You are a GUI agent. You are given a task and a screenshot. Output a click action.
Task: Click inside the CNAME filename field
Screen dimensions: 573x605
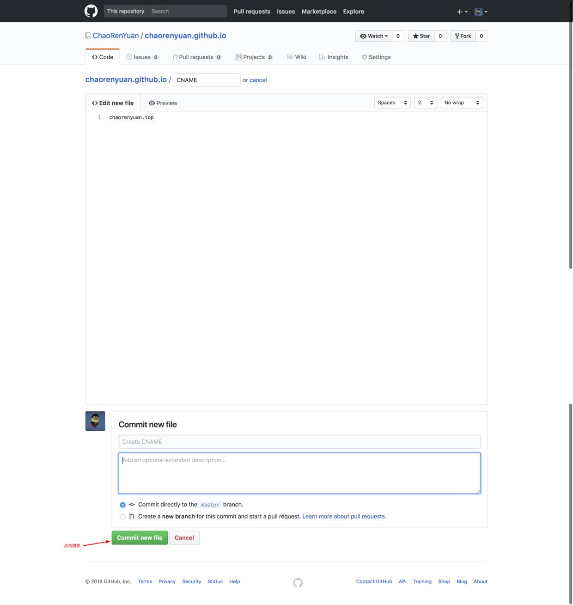pyautogui.click(x=206, y=79)
